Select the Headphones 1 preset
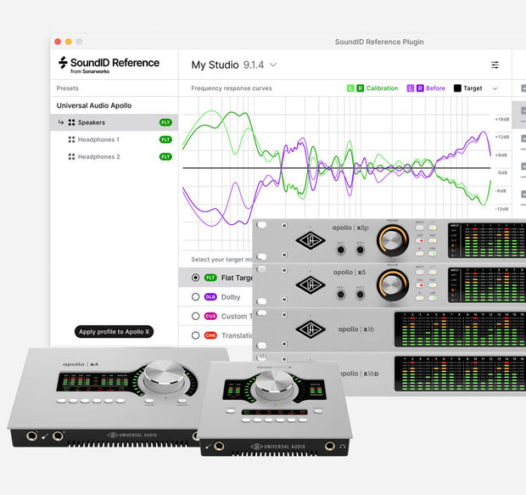The width and height of the screenshot is (526, 495). [114, 139]
